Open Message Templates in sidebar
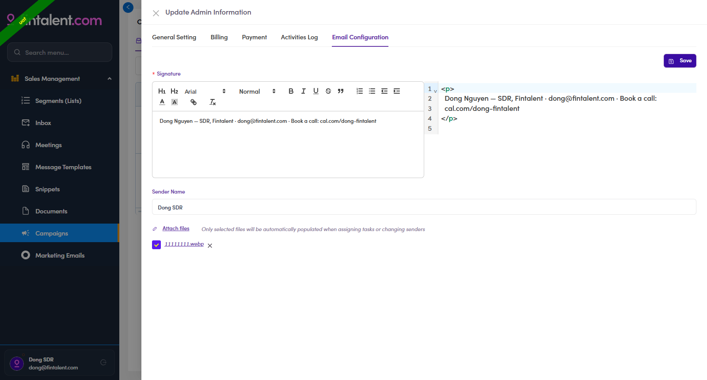This screenshot has width=707, height=380. (59, 167)
